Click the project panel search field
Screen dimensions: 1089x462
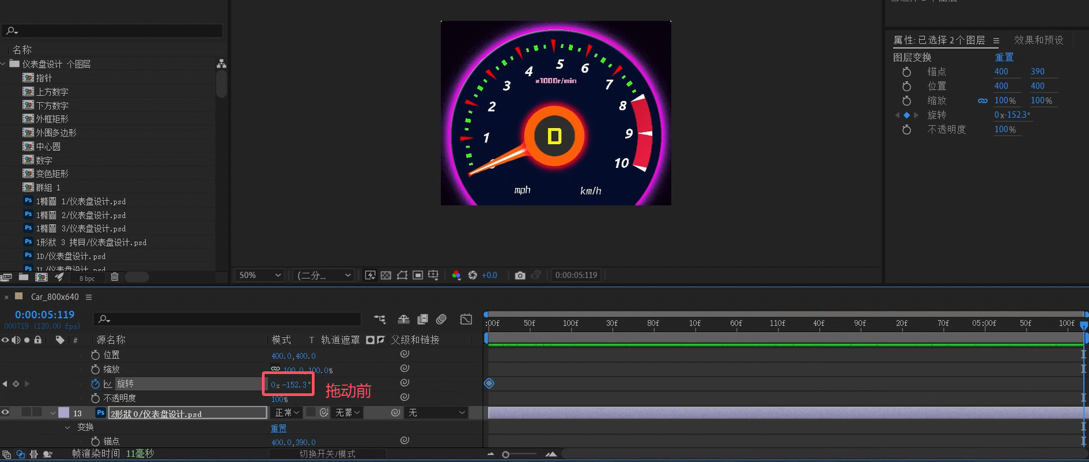point(112,31)
